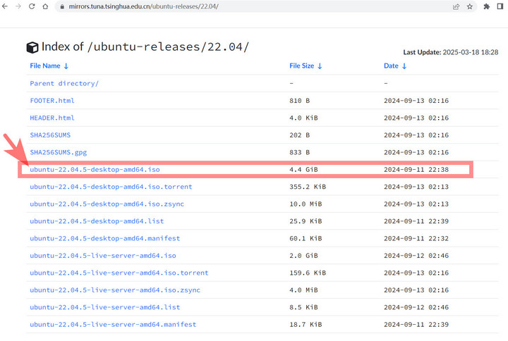This screenshot has width=508, height=341.
Task: Click the Index of /ubuntu-releases/22.04/ heading
Action: pos(145,47)
